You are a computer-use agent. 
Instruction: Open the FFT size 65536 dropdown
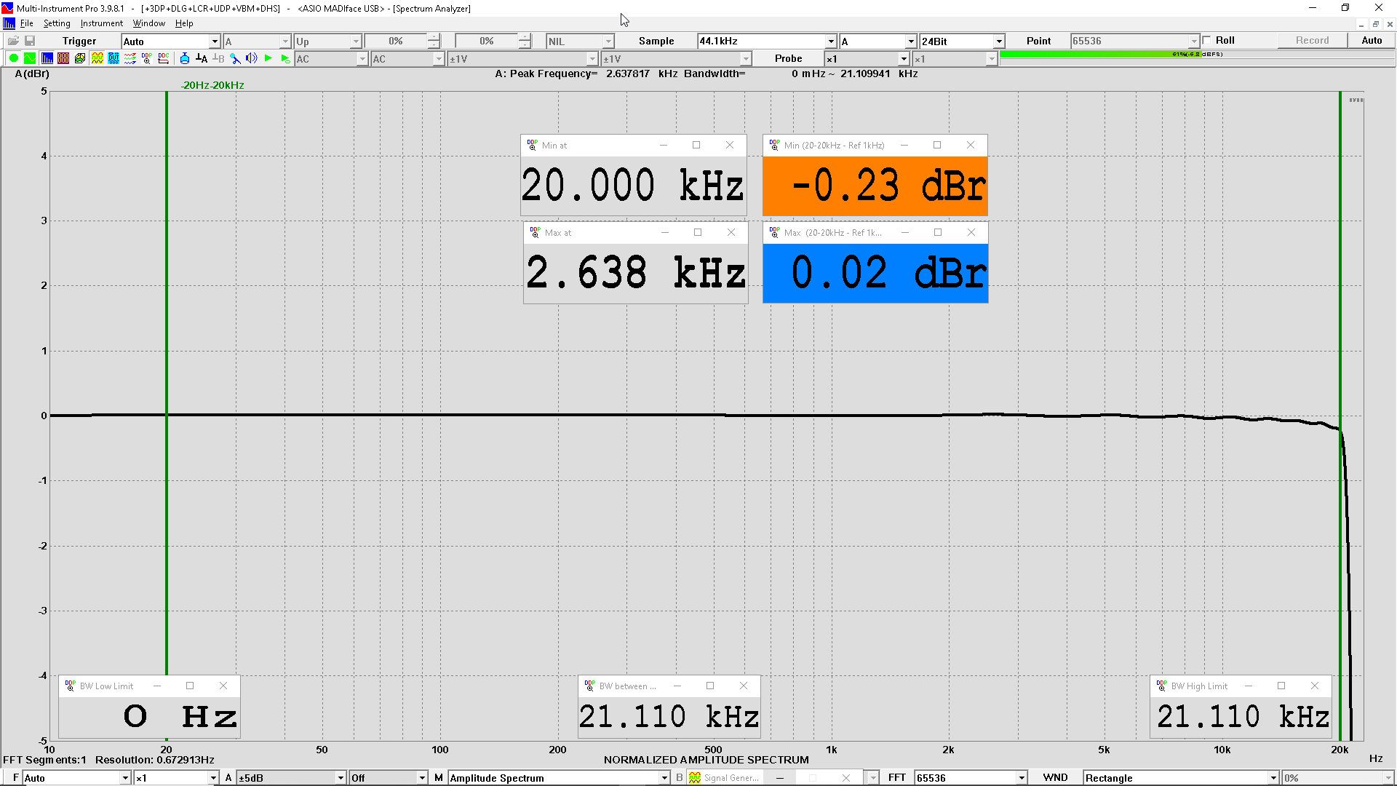click(x=971, y=778)
